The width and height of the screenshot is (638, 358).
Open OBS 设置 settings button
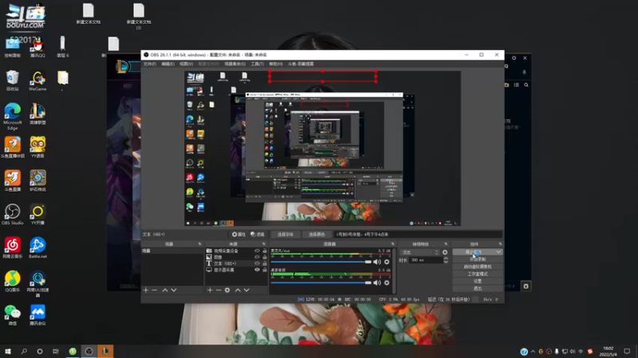pos(477,281)
